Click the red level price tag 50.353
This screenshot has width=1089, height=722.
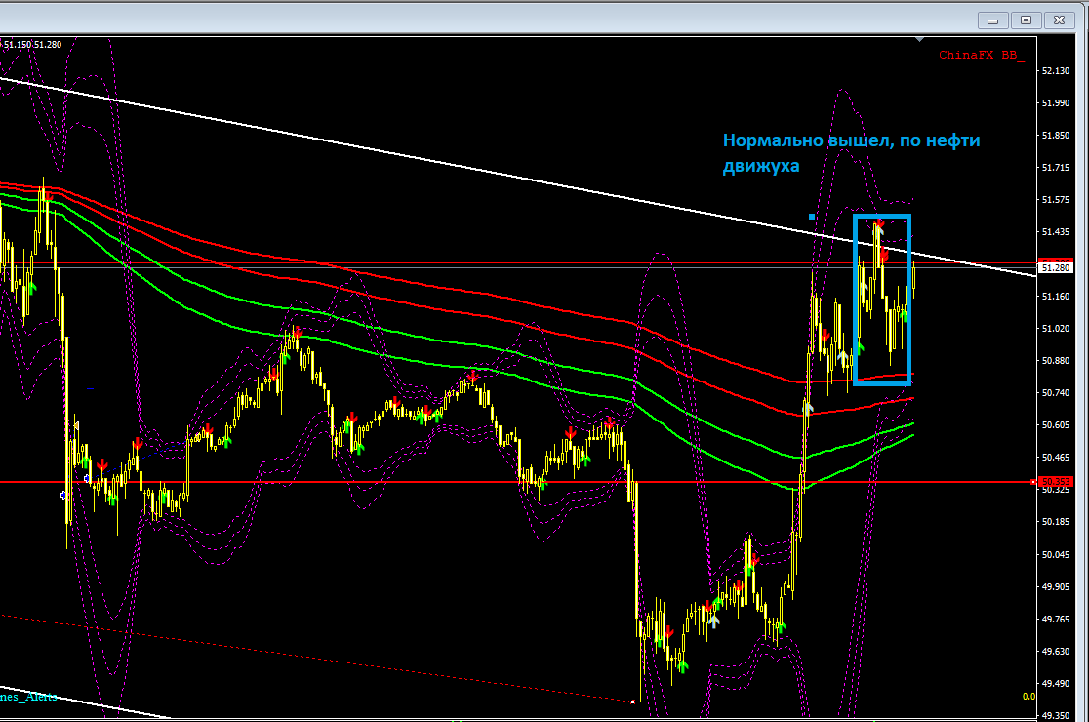[x=1055, y=481]
